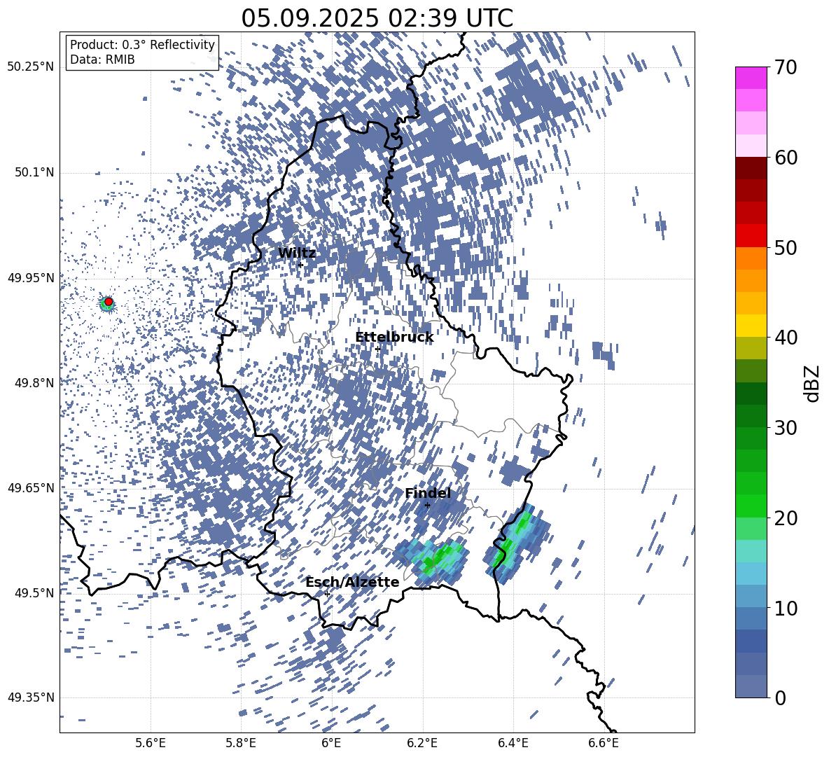Screen dimensions: 829x757
Task: Click the colorbar 70 tick label
Action: click(x=786, y=67)
